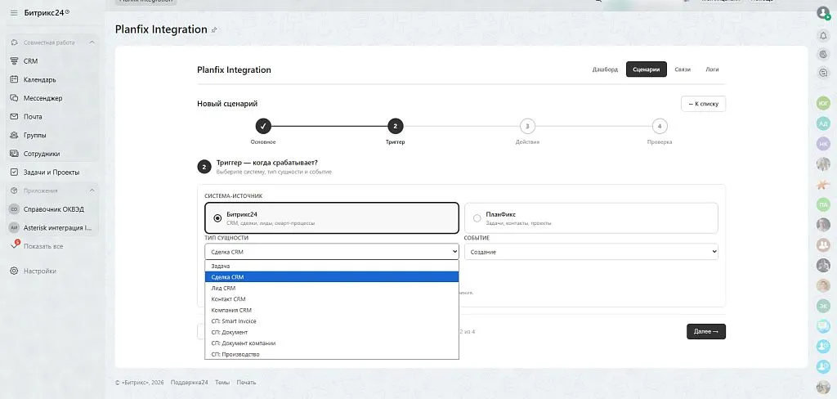Collapse the Совместная работа section
Image resolution: width=837 pixels, height=399 pixels.
tap(92, 43)
